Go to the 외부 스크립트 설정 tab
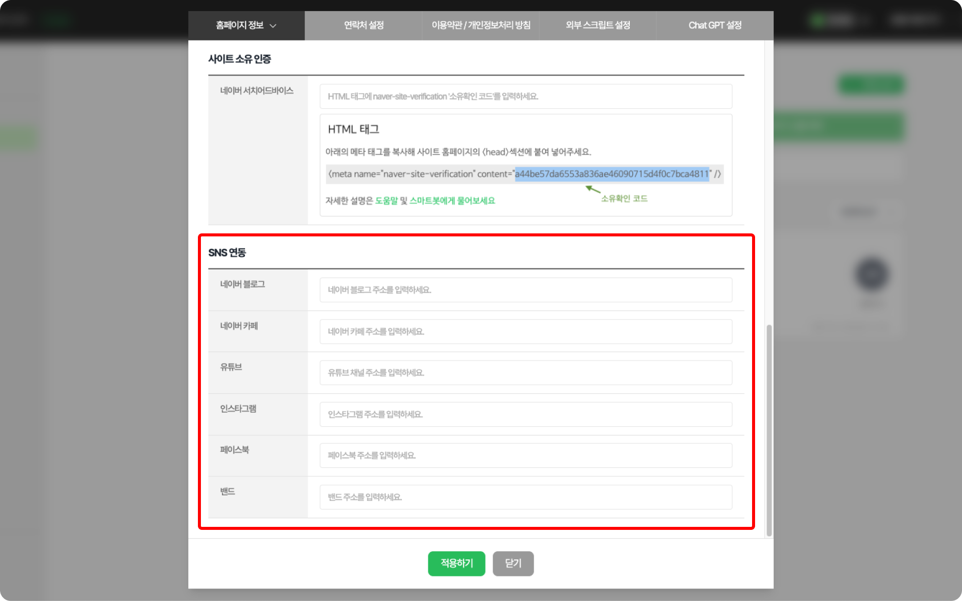The height and width of the screenshot is (601, 962). (598, 25)
